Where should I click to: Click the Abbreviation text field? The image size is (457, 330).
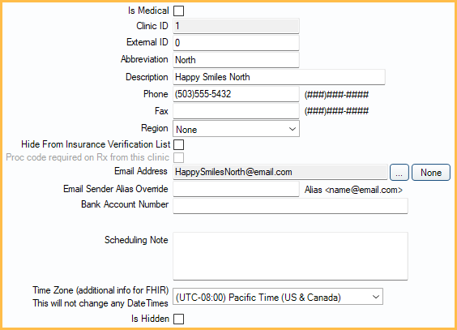pyautogui.click(x=236, y=60)
